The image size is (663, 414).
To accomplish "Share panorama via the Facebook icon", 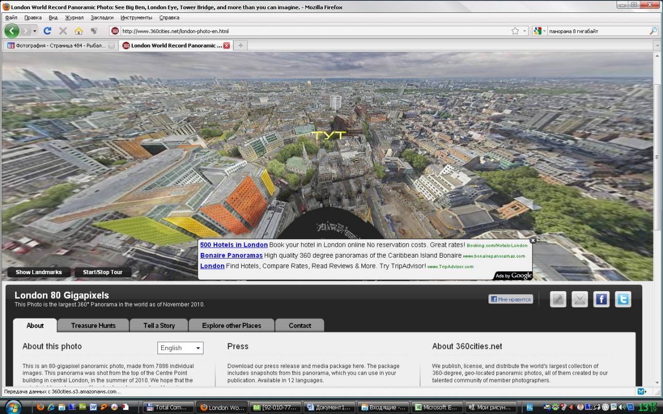I will point(601,299).
